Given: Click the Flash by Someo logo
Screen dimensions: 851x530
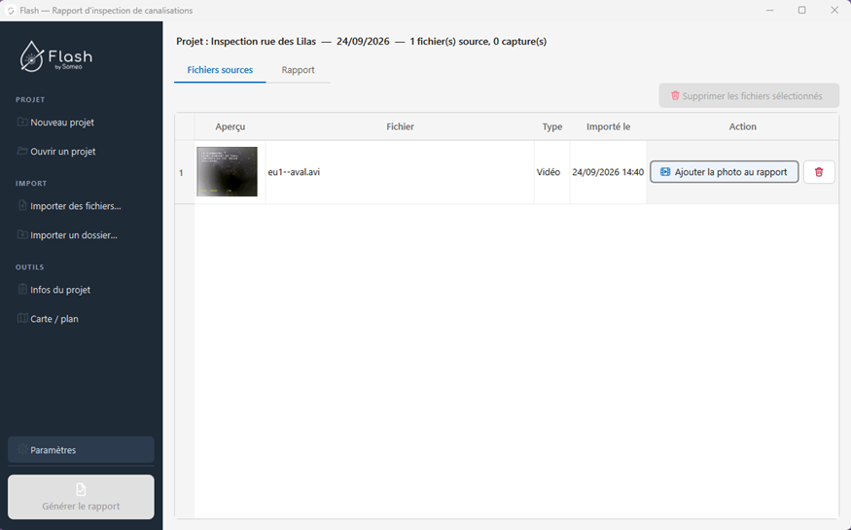Looking at the screenshot, I should [x=55, y=56].
